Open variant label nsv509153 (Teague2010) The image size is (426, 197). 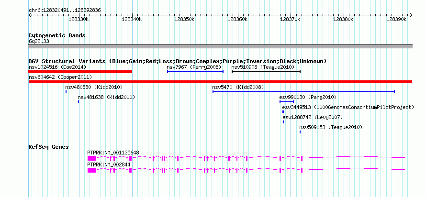pyautogui.click(x=331, y=128)
